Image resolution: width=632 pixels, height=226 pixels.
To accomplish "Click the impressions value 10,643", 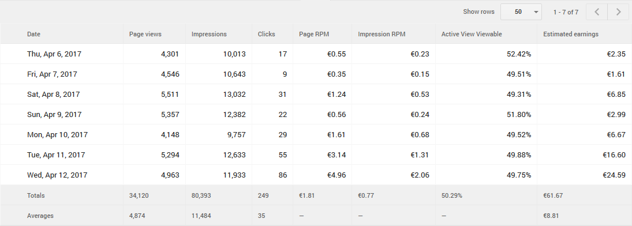I will pyautogui.click(x=234, y=74).
